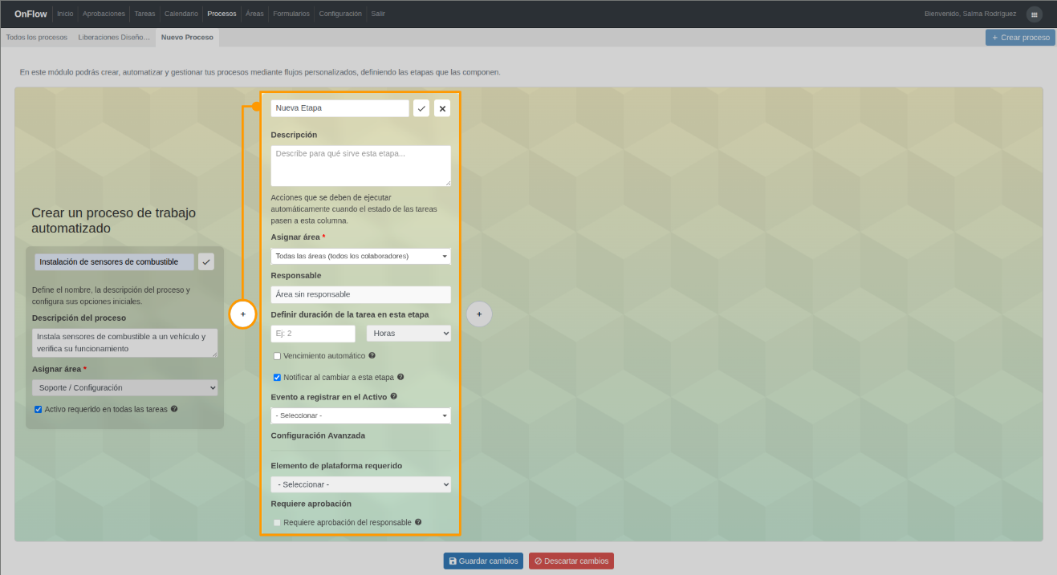Open Calendario in the navigation bar
The height and width of the screenshot is (575, 1057).
tap(181, 14)
